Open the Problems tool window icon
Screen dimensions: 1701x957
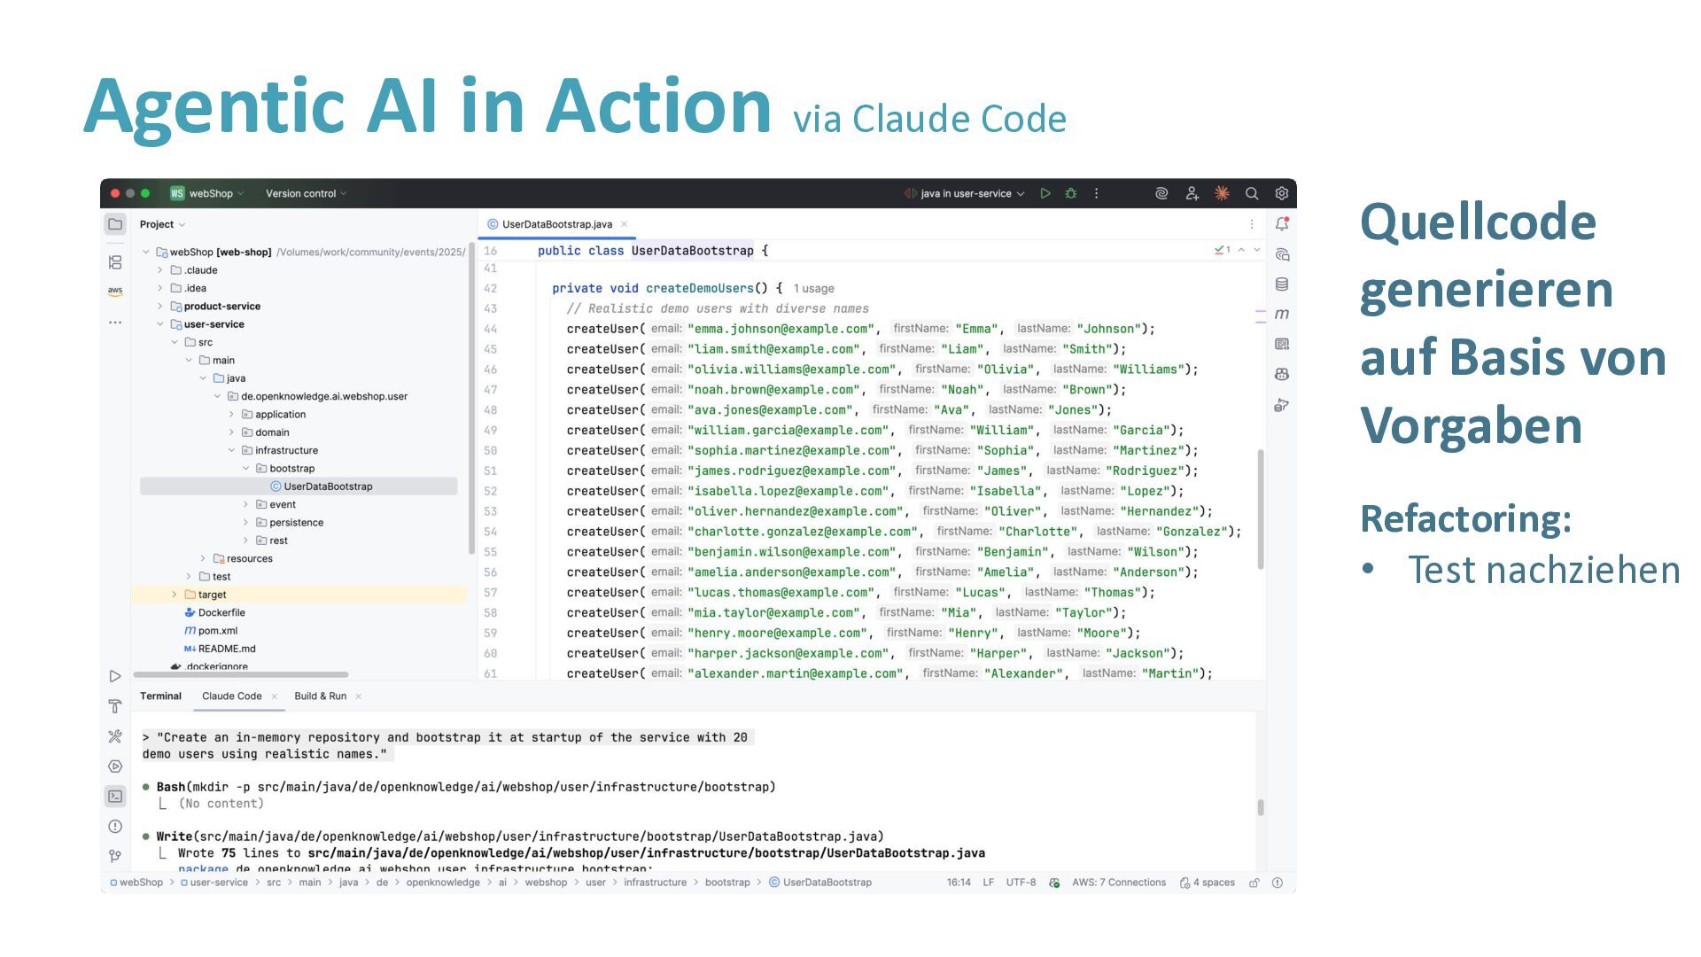coord(115,826)
